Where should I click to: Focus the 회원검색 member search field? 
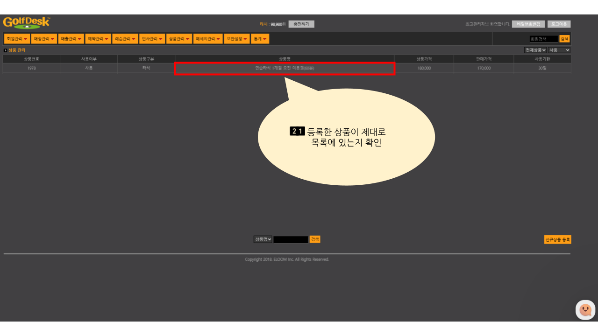[x=543, y=39]
